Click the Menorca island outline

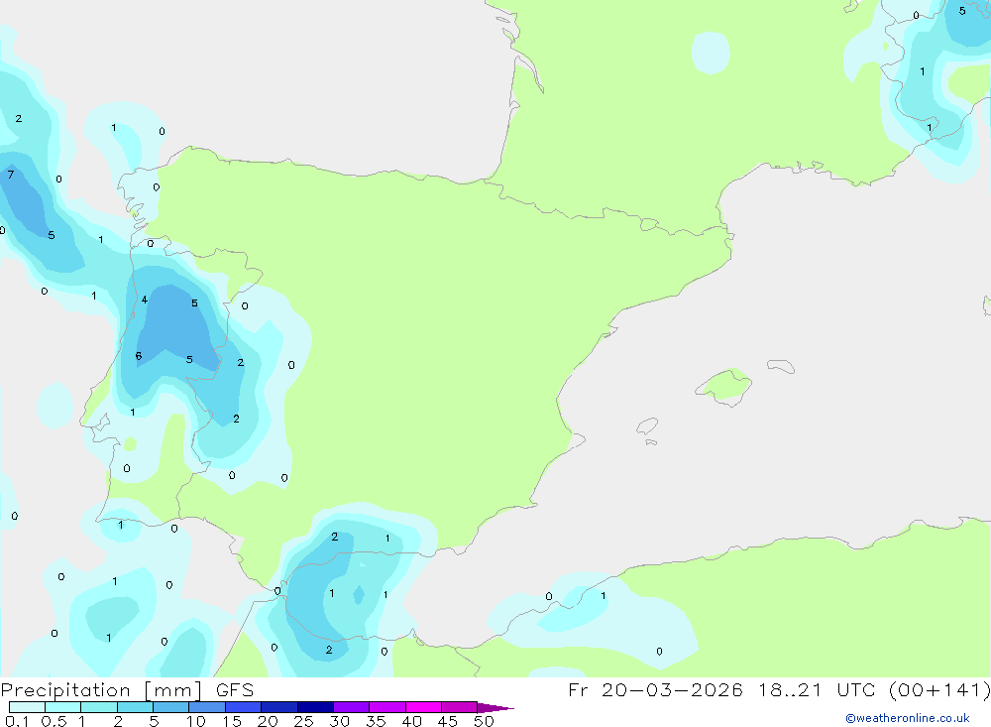(781, 366)
